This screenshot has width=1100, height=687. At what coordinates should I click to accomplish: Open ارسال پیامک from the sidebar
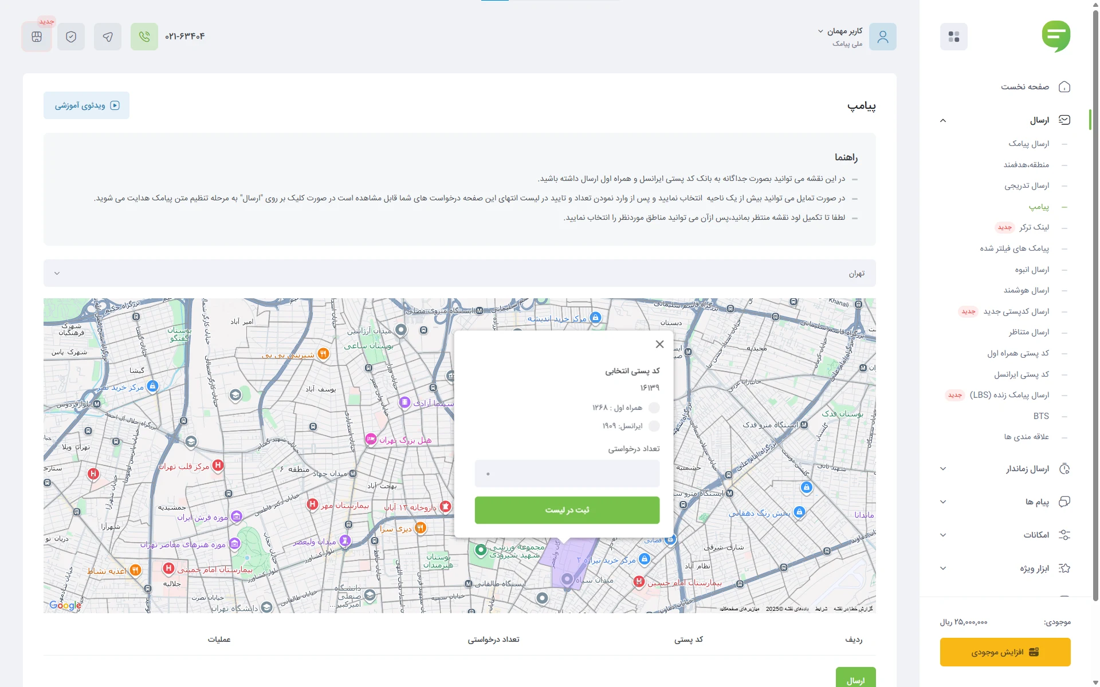(1029, 144)
